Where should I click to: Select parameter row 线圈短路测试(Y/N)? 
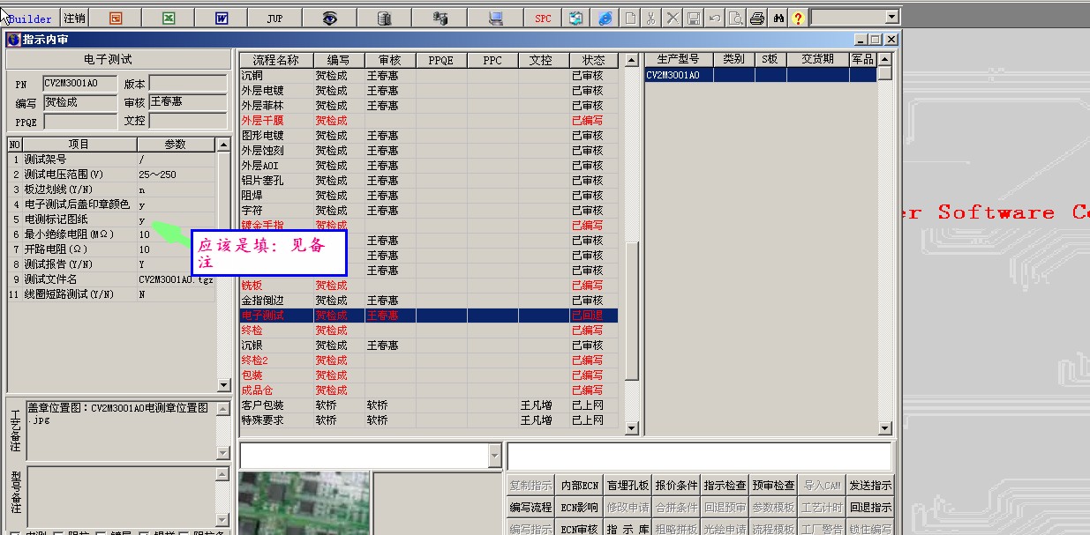pos(112,294)
